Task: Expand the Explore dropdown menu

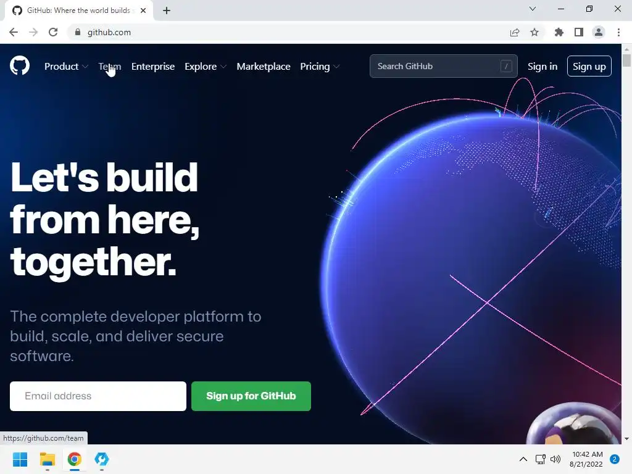Action: click(x=205, y=67)
